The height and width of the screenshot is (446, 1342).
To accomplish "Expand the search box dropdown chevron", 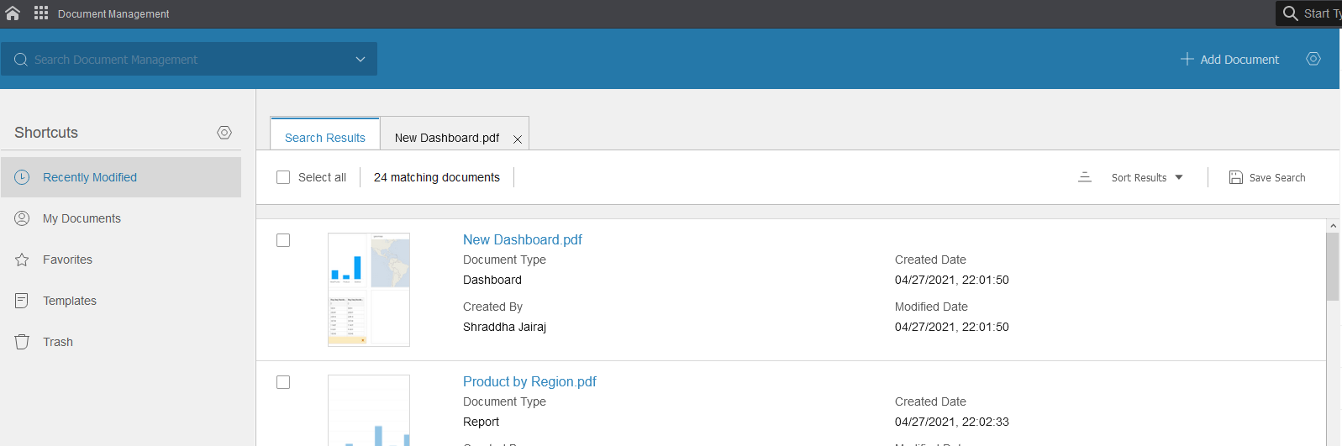I will [x=360, y=60].
